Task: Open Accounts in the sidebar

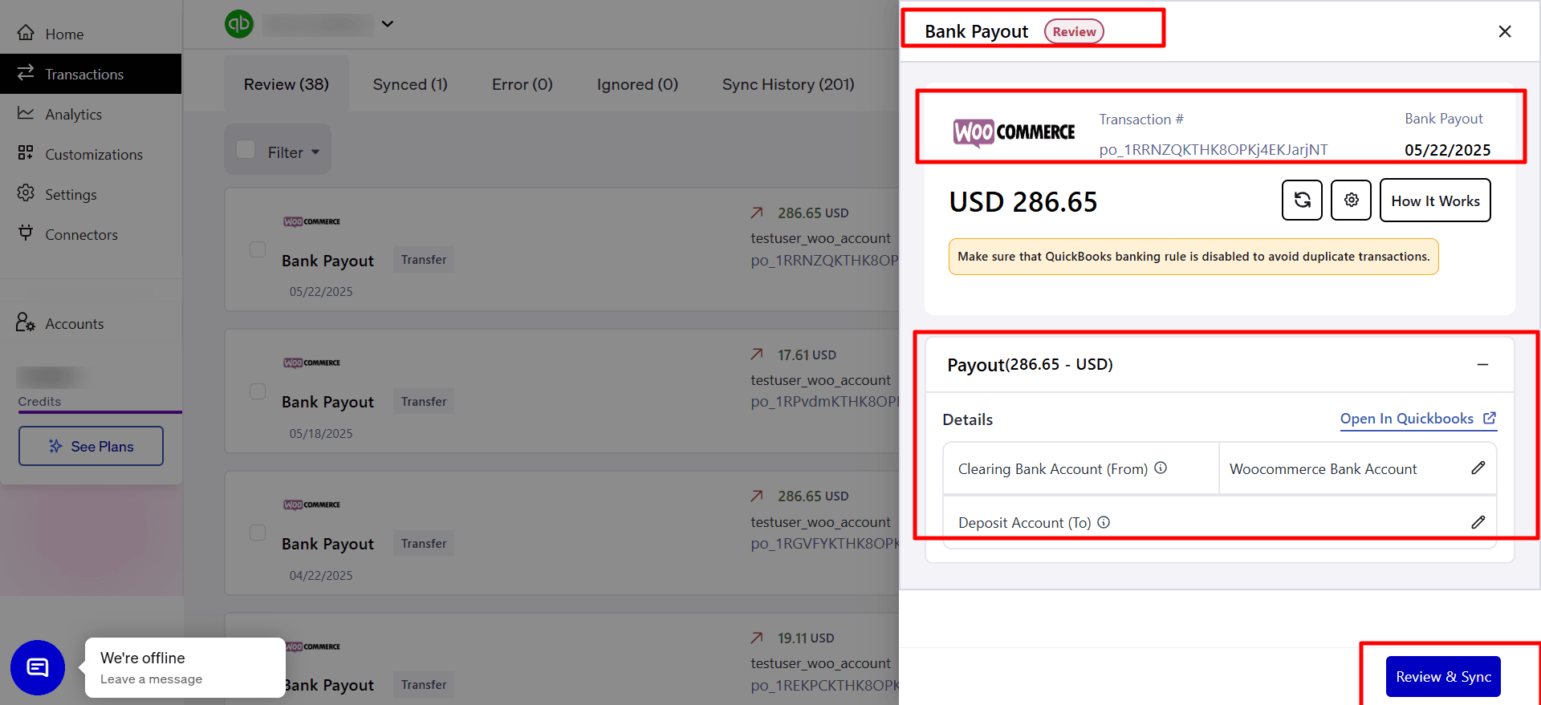Action: pos(91,323)
